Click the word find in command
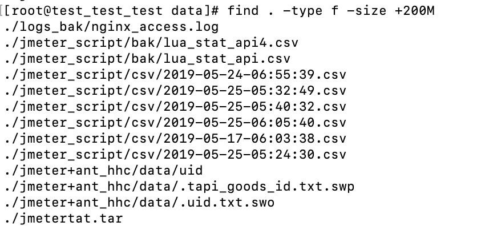This screenshot has width=477, height=226. point(243,11)
